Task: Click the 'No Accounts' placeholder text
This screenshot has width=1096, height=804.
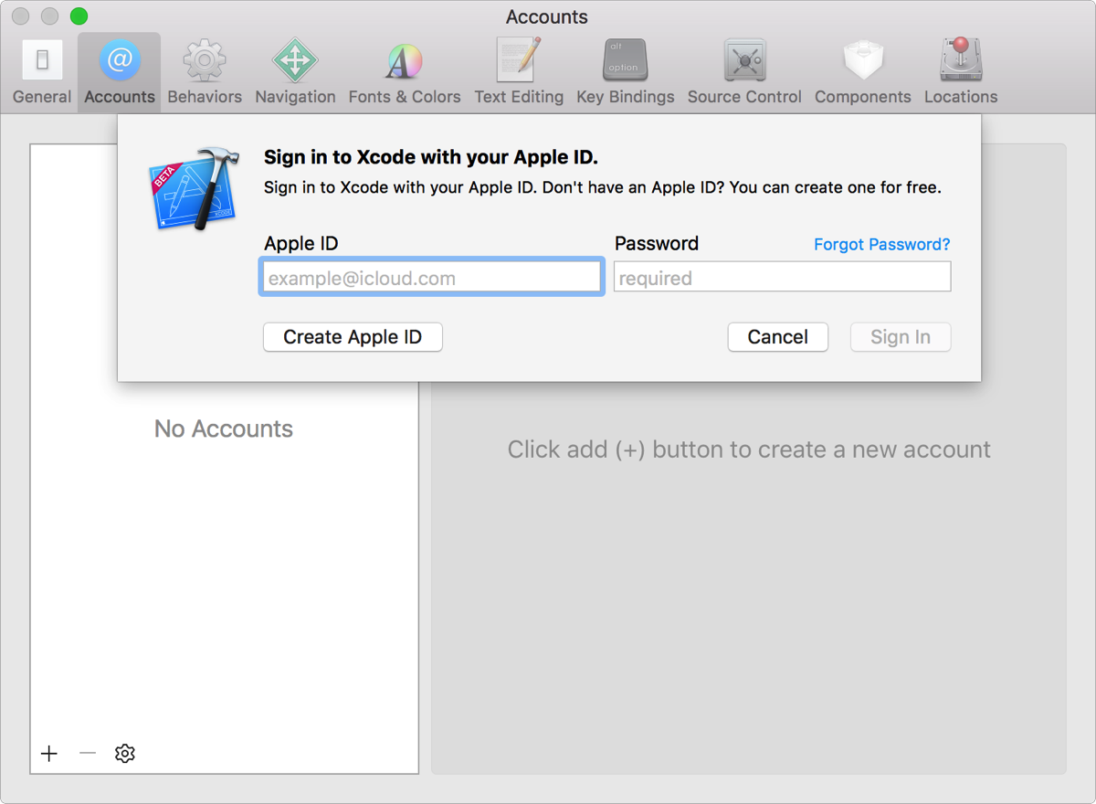Action: tap(224, 428)
